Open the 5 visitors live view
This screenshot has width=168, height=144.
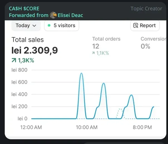click(x=62, y=25)
